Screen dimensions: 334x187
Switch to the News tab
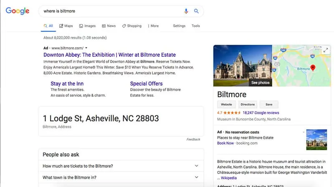(109, 26)
